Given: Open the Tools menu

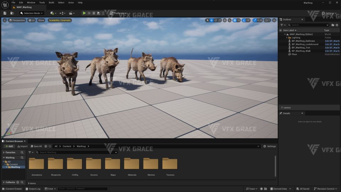Looking at the screenshot, I should [42, 2].
